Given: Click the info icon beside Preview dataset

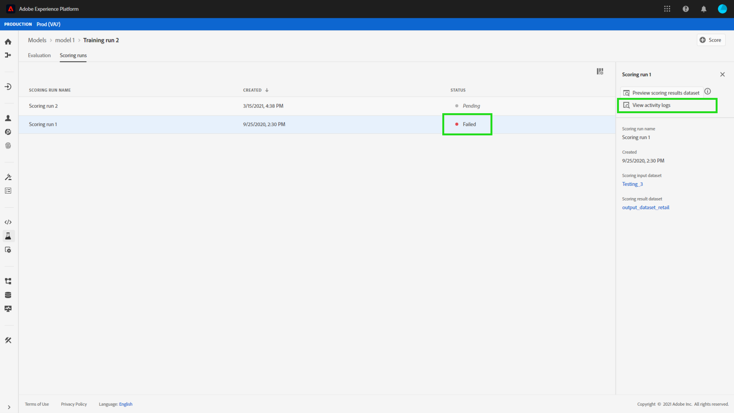Looking at the screenshot, I should (x=708, y=91).
